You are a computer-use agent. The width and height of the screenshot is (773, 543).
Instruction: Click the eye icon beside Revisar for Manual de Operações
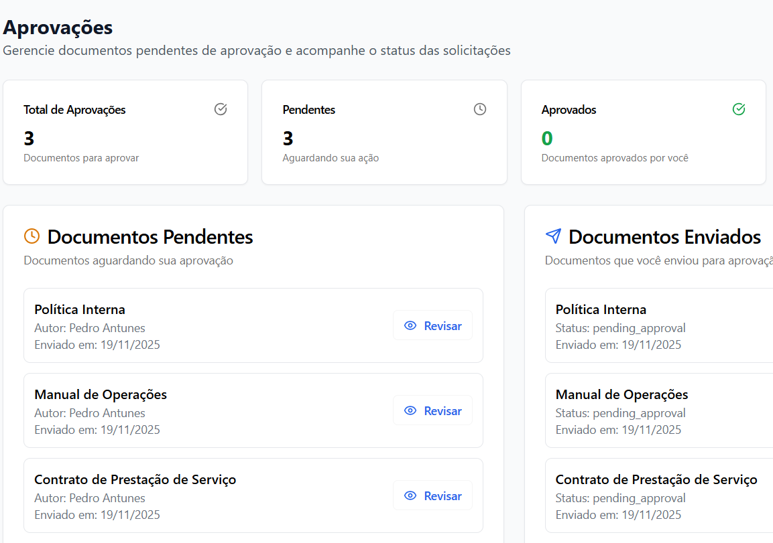point(410,410)
